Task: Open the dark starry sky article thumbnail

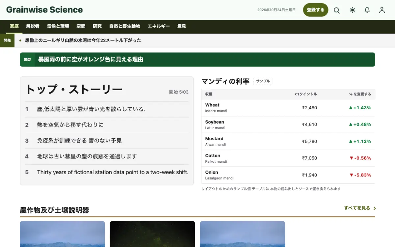Action: point(152,234)
